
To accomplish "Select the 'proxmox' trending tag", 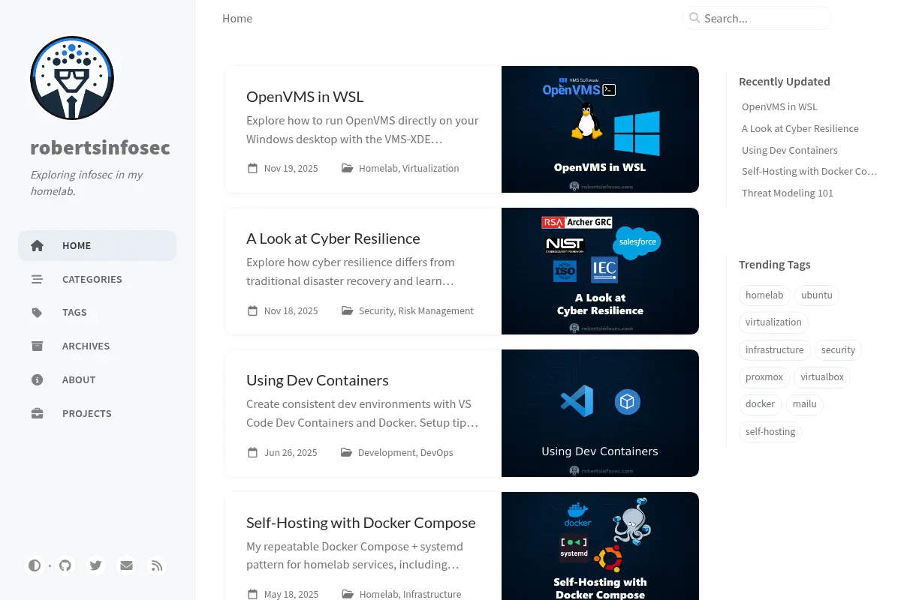I will pos(764,376).
